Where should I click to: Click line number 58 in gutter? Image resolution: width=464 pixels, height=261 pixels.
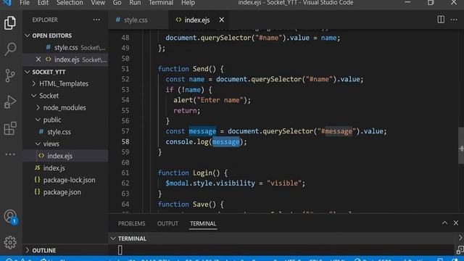pyautogui.click(x=125, y=142)
